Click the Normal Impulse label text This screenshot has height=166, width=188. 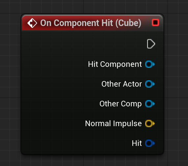tap(113, 124)
